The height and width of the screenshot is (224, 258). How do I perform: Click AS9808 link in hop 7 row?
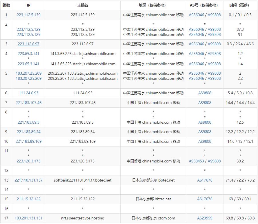(205, 103)
